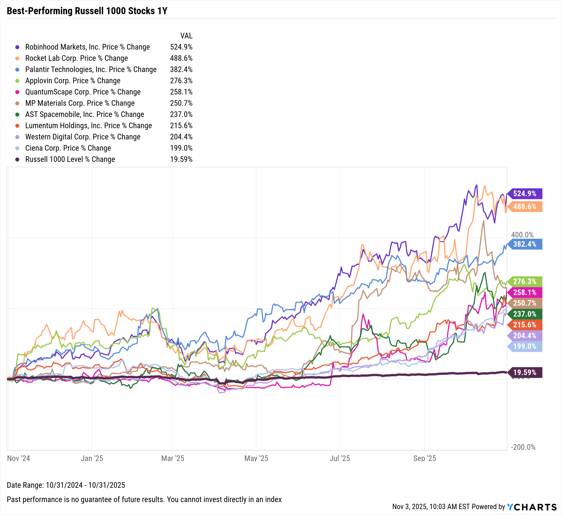Click the 199.0% Ciena value flag
Screen dimensions: 562x515
(524, 347)
